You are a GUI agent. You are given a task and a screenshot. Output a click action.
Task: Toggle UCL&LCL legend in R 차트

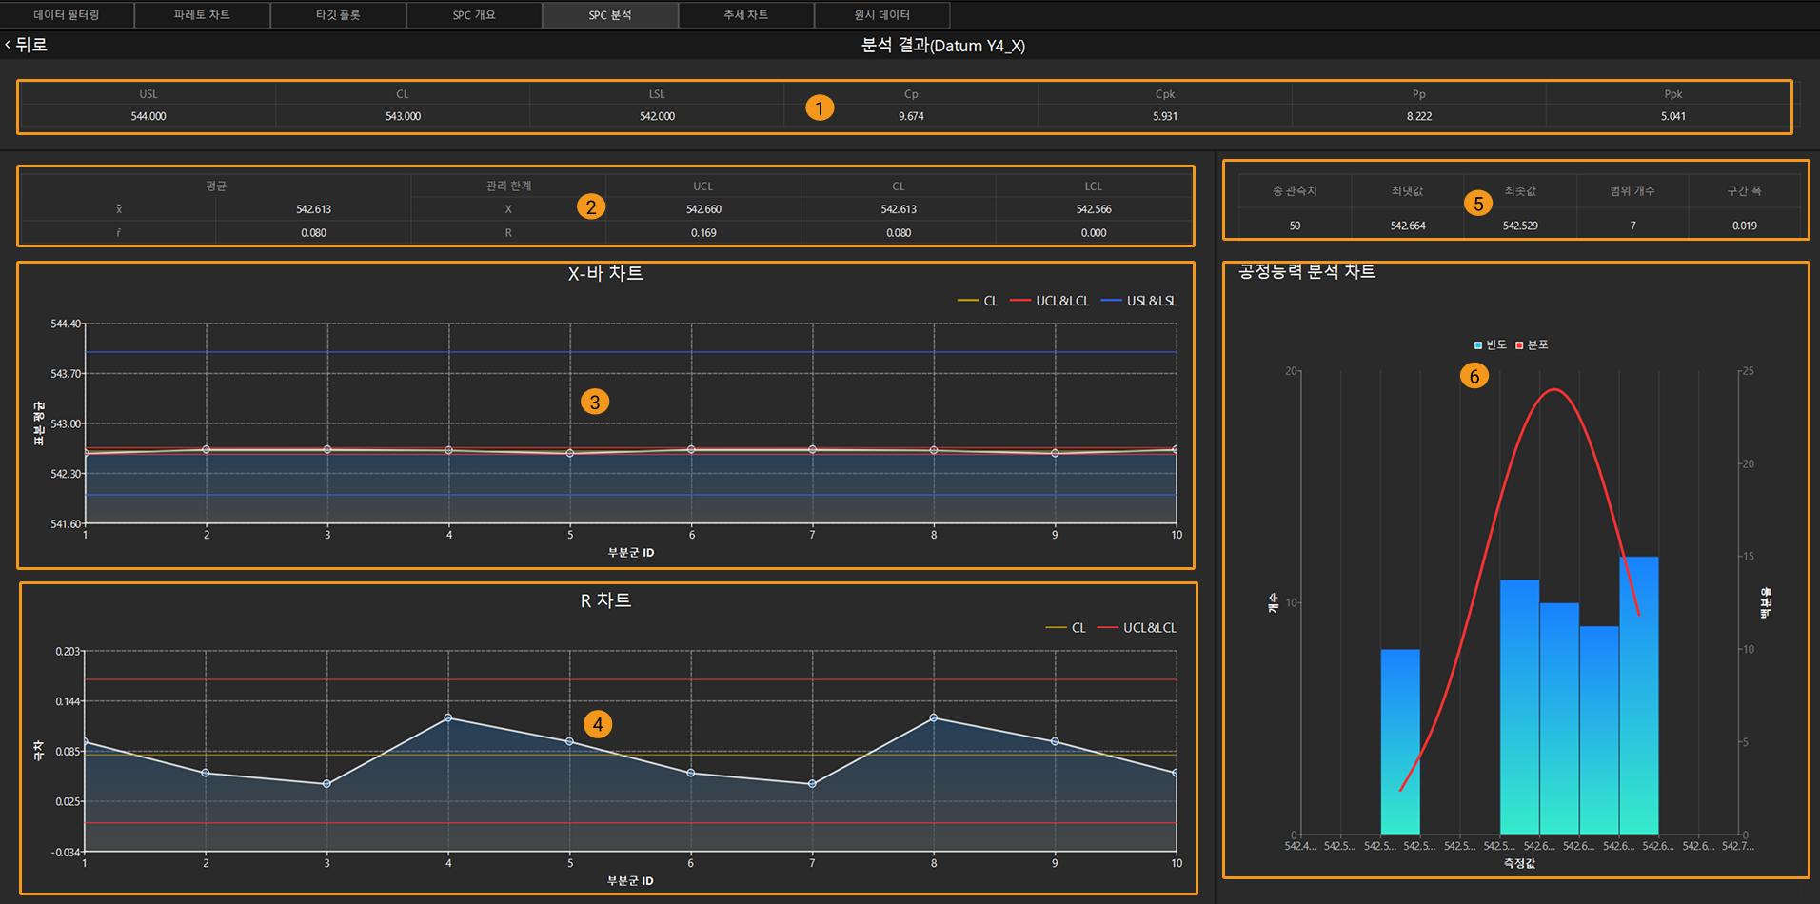[1137, 628]
